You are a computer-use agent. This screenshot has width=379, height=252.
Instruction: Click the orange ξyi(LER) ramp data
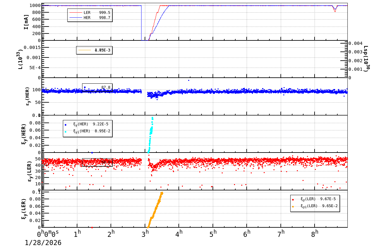point(156,208)
